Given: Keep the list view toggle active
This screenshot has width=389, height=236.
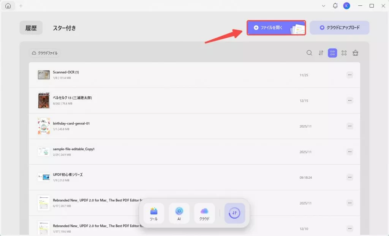Looking at the screenshot, I should coord(332,53).
